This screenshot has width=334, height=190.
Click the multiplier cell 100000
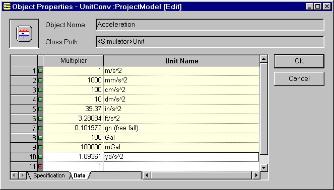(x=74, y=147)
